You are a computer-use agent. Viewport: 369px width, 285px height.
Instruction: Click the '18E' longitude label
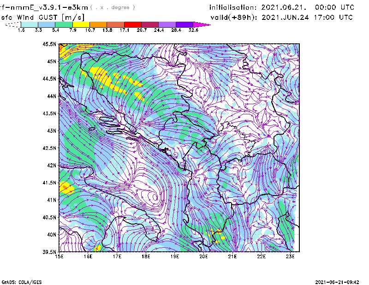146,256
